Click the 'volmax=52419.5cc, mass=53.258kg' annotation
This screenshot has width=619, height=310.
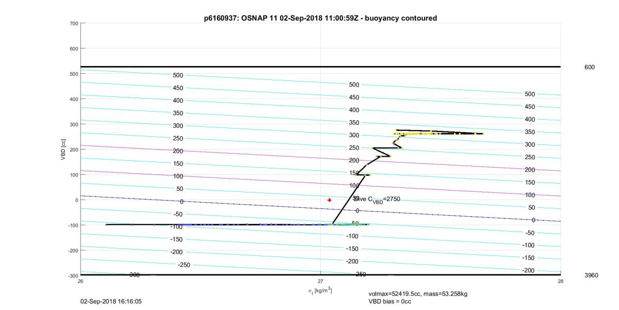coord(418,294)
